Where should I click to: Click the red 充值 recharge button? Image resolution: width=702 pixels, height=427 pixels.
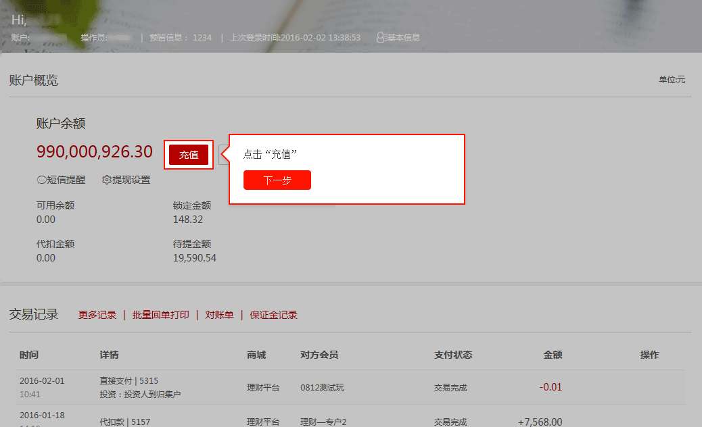pos(189,155)
